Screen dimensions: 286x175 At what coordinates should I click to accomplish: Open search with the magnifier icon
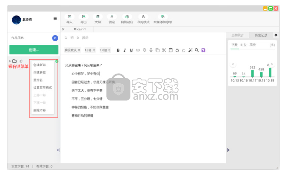click(x=197, y=50)
